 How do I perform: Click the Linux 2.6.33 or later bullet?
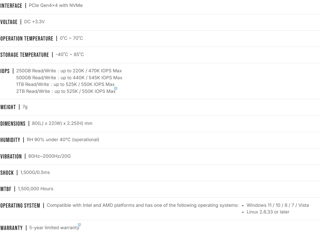[x=266, y=212]
